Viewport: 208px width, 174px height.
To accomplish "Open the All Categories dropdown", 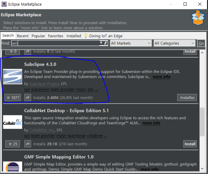I will click(x=174, y=43).
